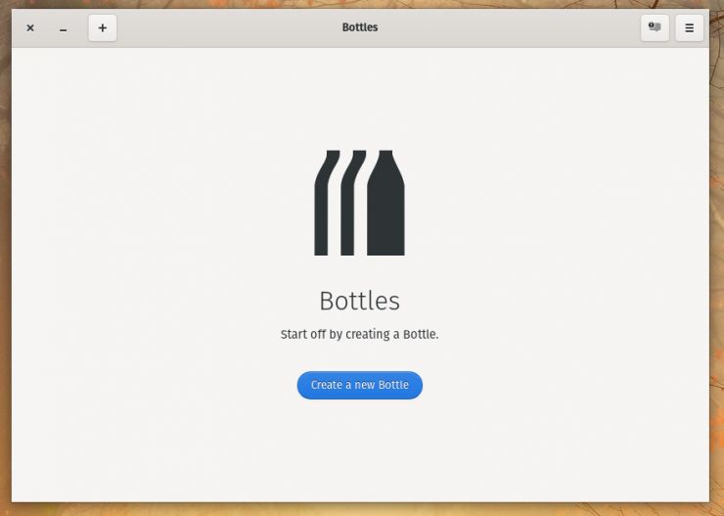Open the notifications icon in the header bar
724x516 pixels.
coord(655,27)
